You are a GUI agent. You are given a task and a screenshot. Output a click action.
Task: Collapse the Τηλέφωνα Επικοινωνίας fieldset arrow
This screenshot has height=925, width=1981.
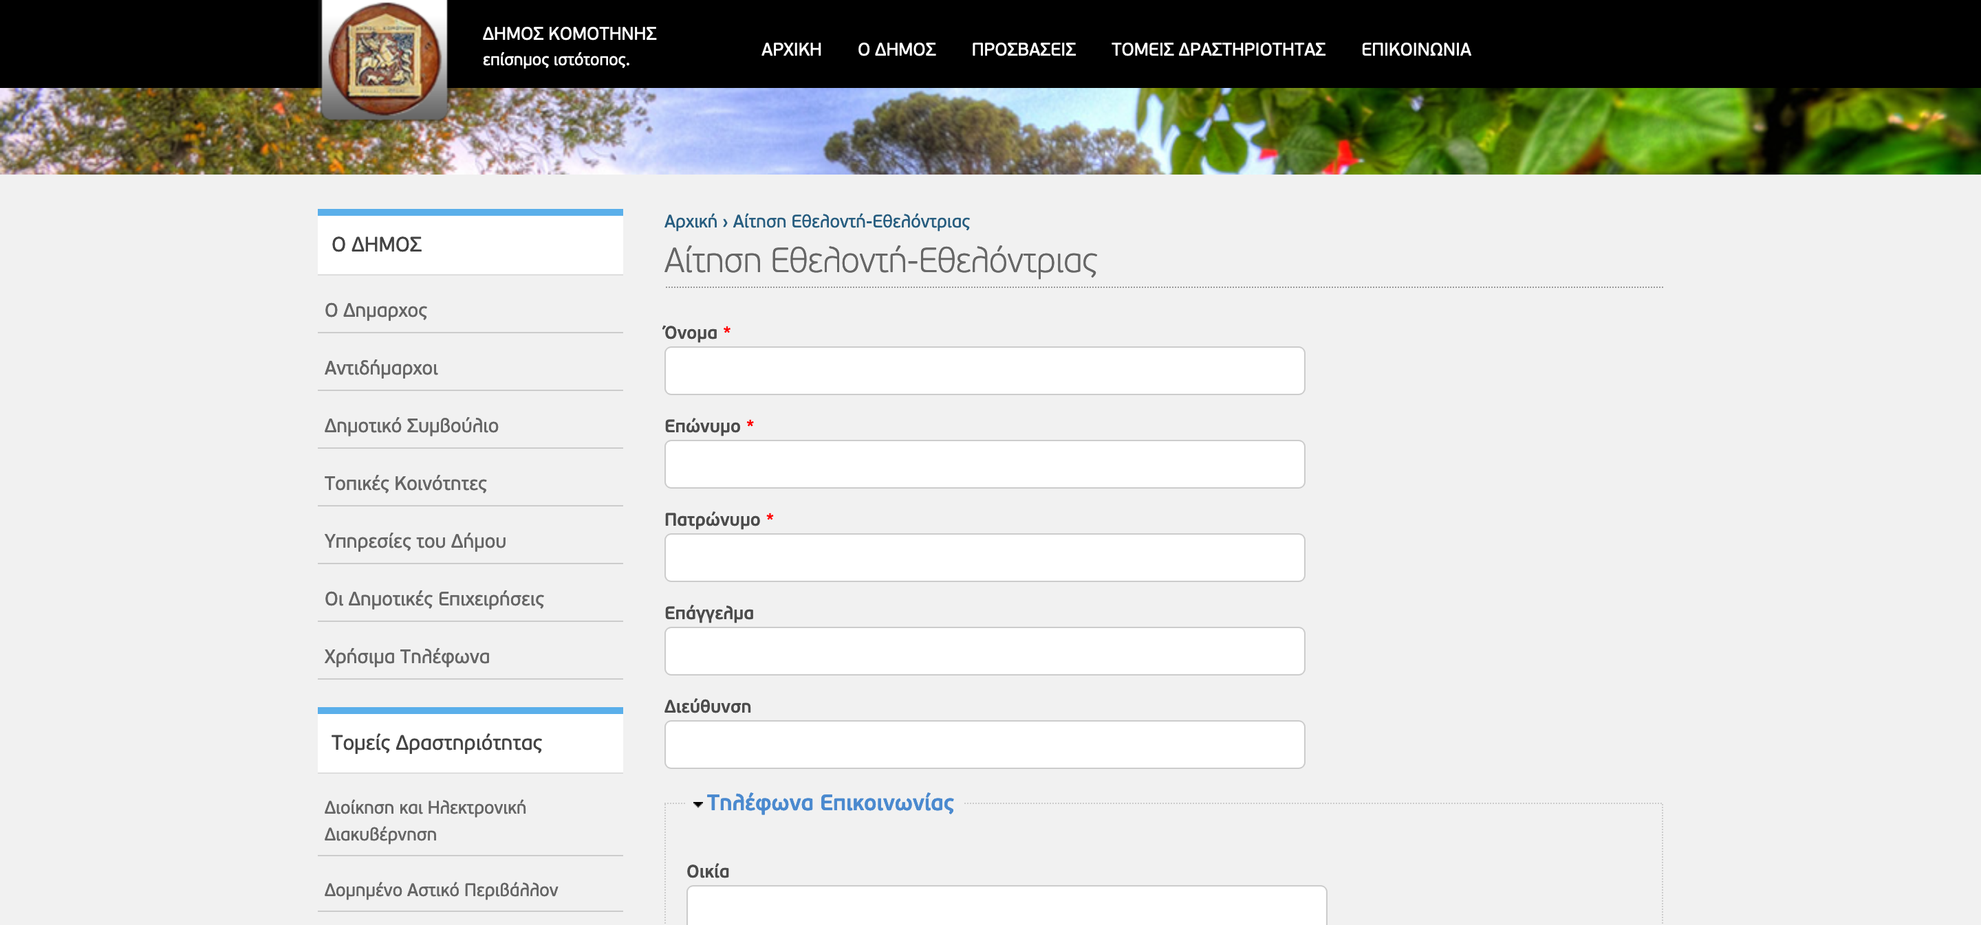tap(697, 803)
